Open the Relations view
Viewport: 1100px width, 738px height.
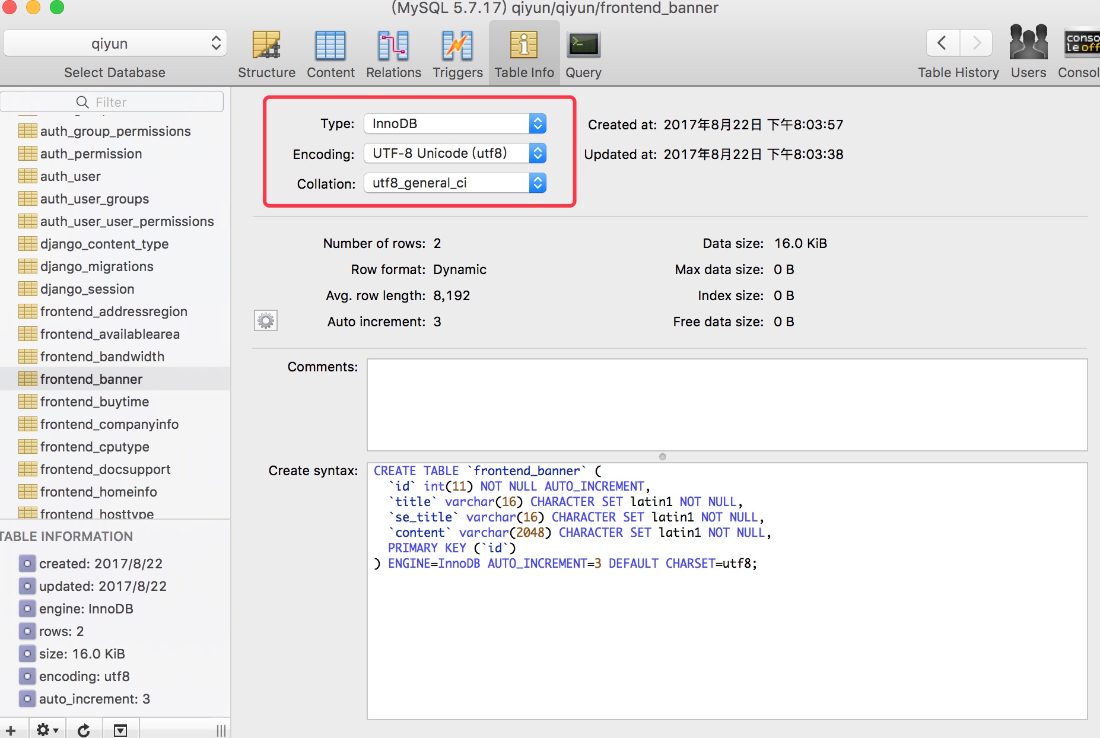click(x=393, y=53)
